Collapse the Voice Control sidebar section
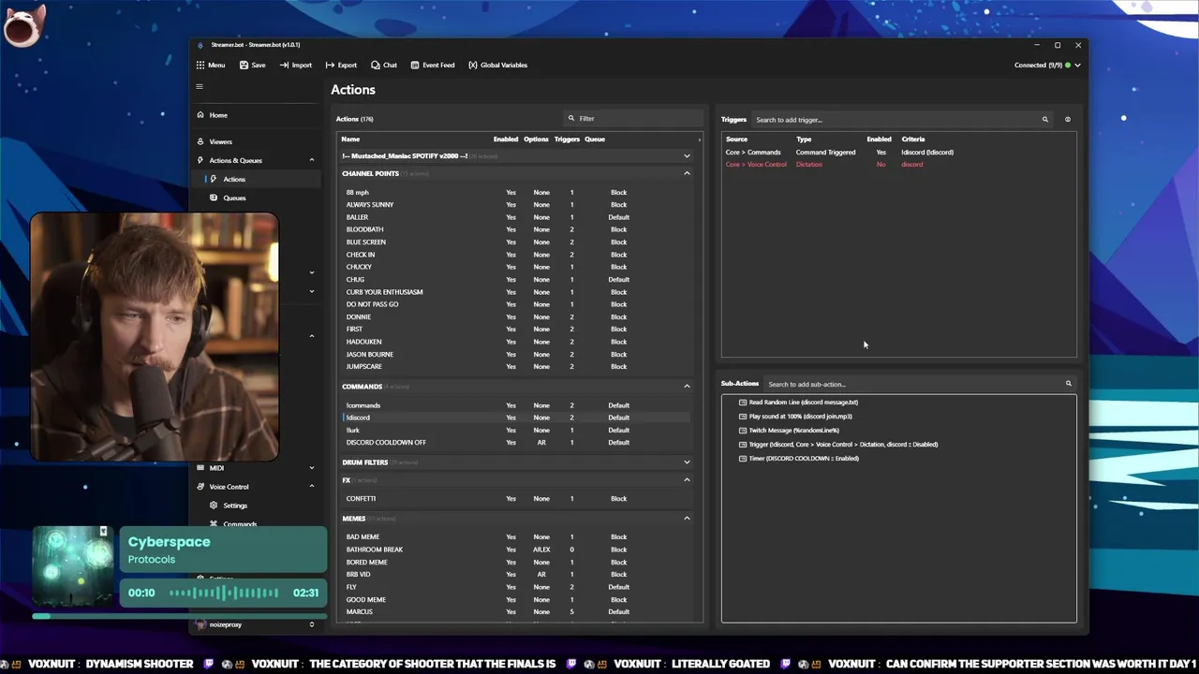This screenshot has height=674, width=1199. click(x=312, y=487)
